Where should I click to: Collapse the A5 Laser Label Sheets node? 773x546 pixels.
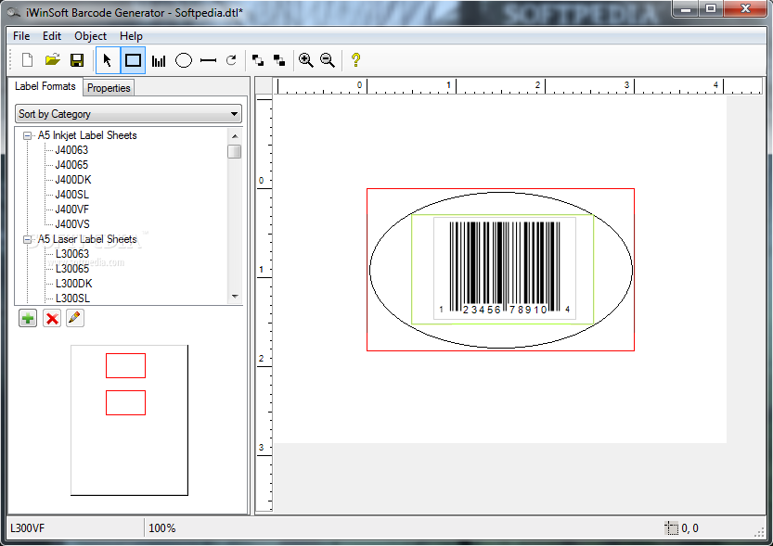point(28,239)
